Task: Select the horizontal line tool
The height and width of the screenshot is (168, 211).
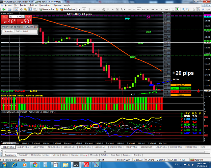Action: (94, 9)
